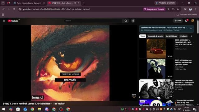Screen dimensions: 199x112
Task: Open File Explorer from taskbar
Action: click(39, 109)
